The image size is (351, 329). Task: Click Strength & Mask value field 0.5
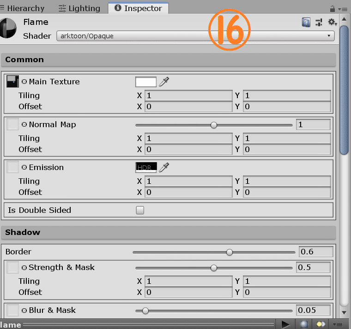314,267
